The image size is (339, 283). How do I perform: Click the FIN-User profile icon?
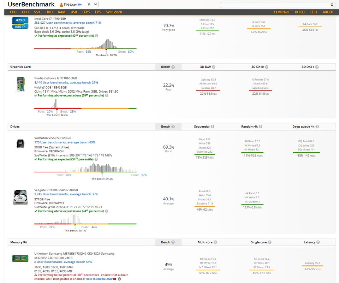(61, 5)
